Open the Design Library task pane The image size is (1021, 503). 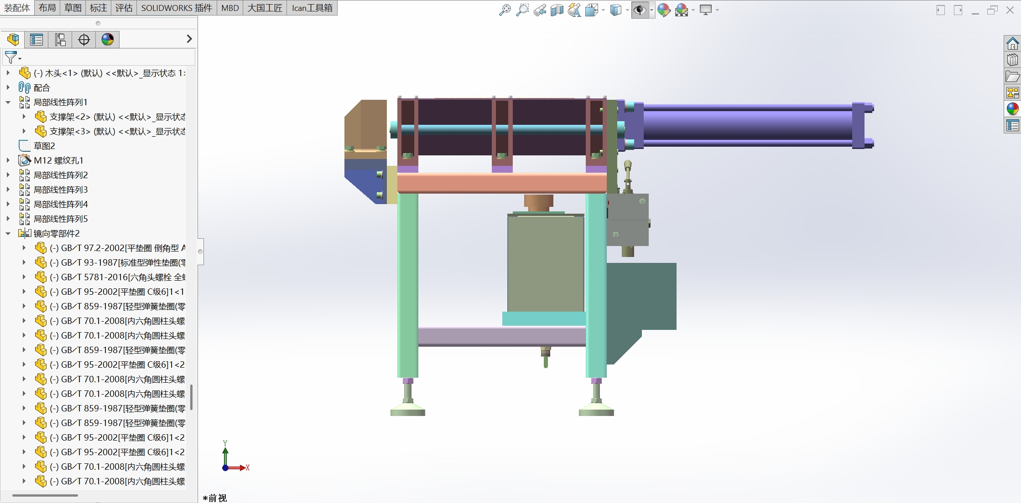click(x=1012, y=60)
